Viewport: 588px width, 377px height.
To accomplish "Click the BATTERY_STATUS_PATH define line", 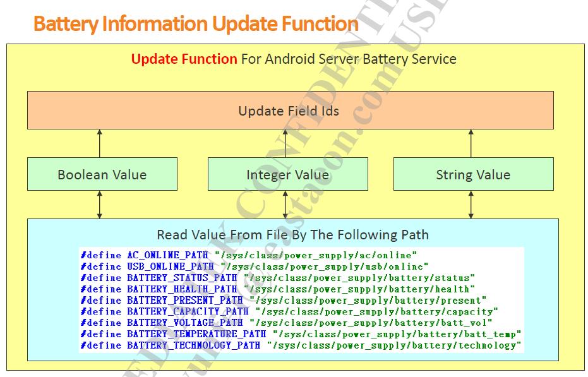I will pos(277,278).
